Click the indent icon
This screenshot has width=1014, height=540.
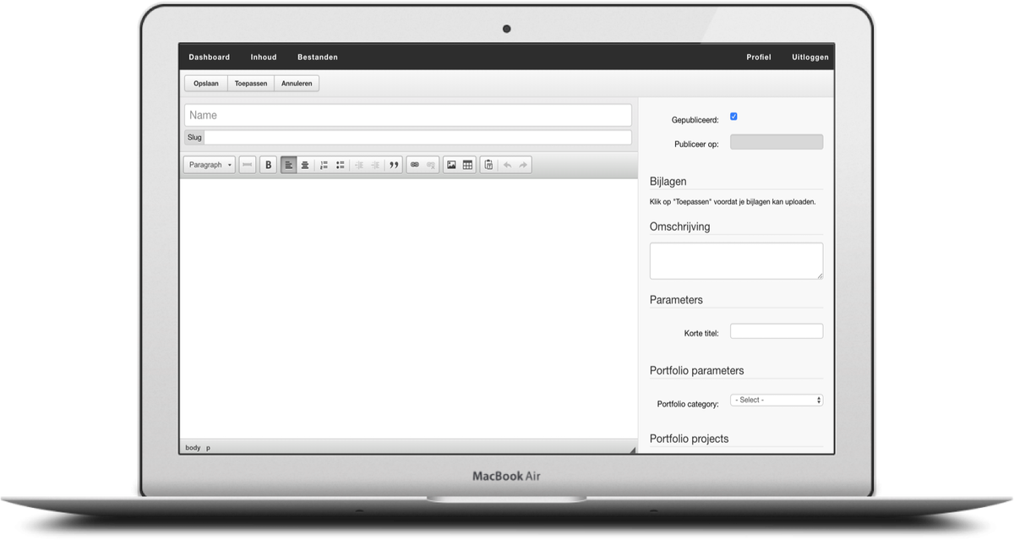tap(375, 165)
